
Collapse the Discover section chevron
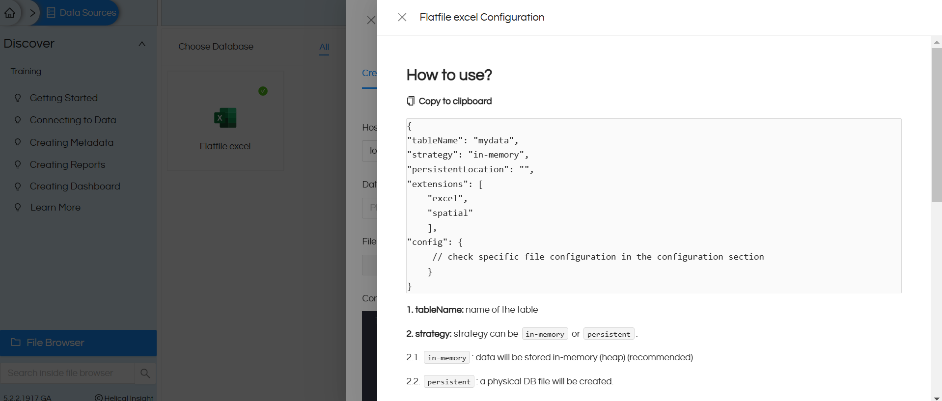point(142,44)
